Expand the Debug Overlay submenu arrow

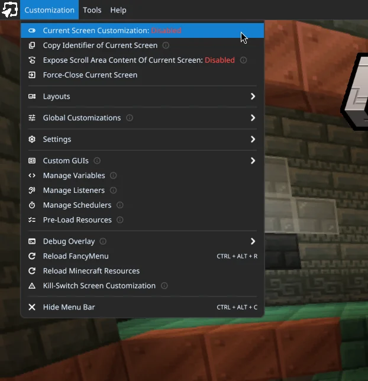pos(253,241)
